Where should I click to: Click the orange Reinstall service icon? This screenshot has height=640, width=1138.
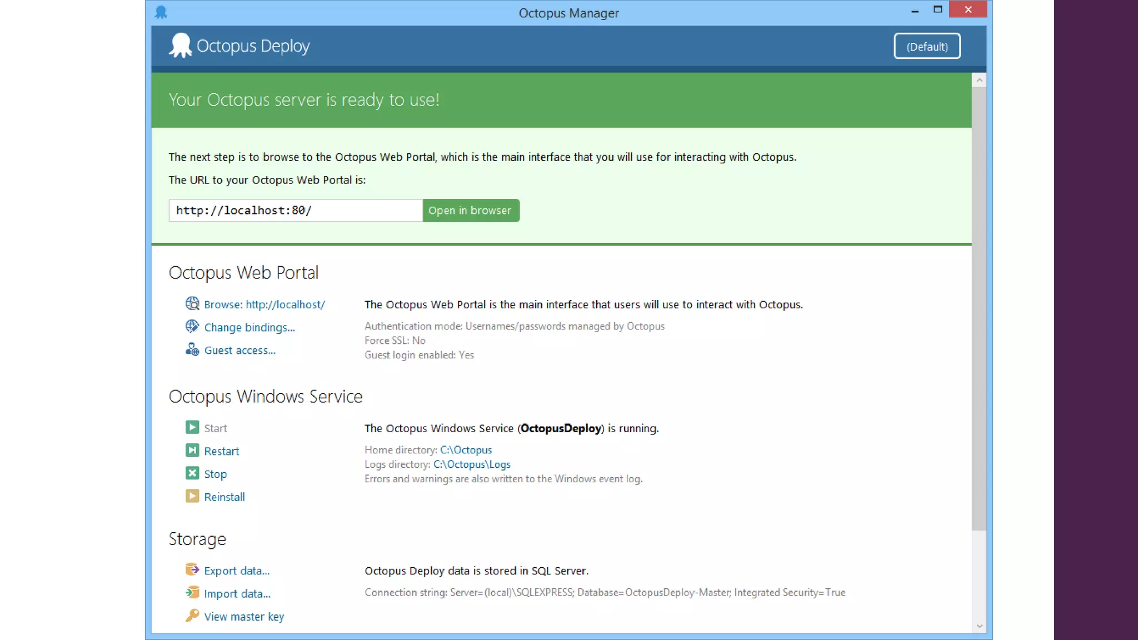pyautogui.click(x=192, y=496)
